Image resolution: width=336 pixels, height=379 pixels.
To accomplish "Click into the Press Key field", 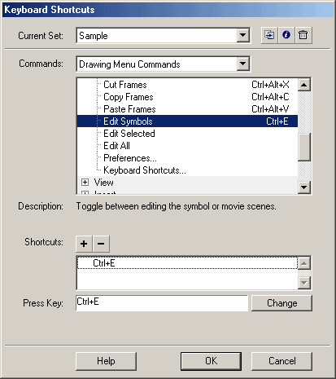I will (x=162, y=303).
